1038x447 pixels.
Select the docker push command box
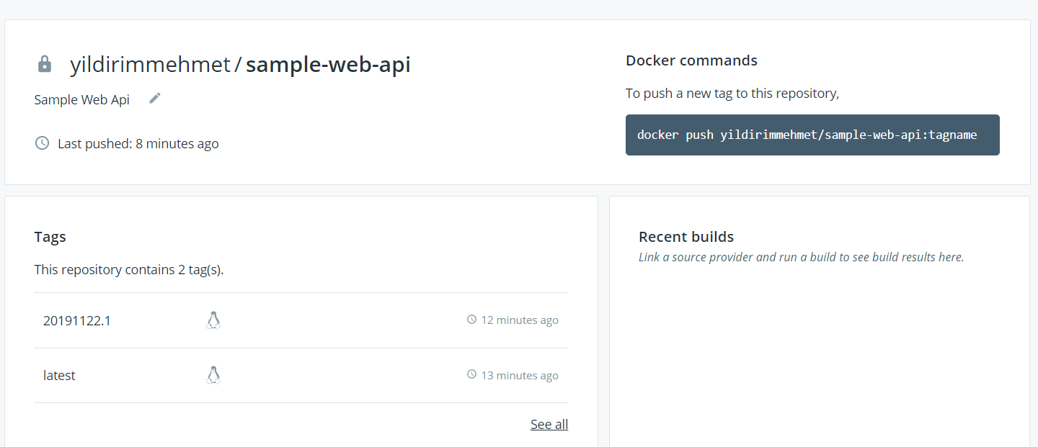(x=812, y=135)
